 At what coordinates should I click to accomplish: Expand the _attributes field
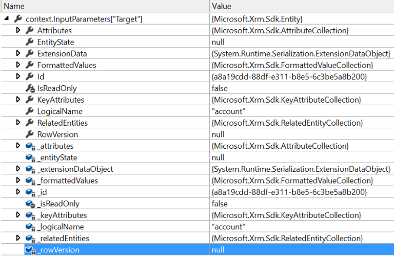point(18,146)
